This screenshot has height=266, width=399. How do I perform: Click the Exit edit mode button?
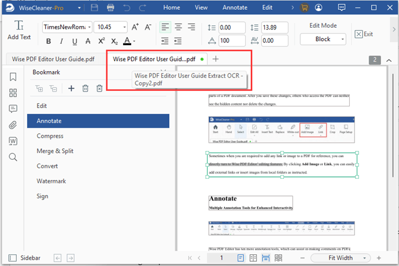tap(364, 34)
